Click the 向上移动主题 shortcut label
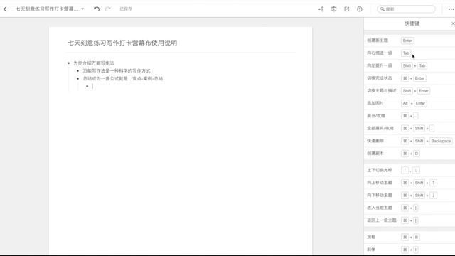Viewport: 455px width, 256px height. coord(380,183)
